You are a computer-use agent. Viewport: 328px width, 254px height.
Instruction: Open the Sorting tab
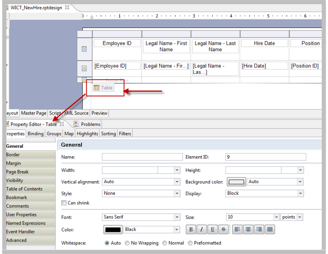108,134
